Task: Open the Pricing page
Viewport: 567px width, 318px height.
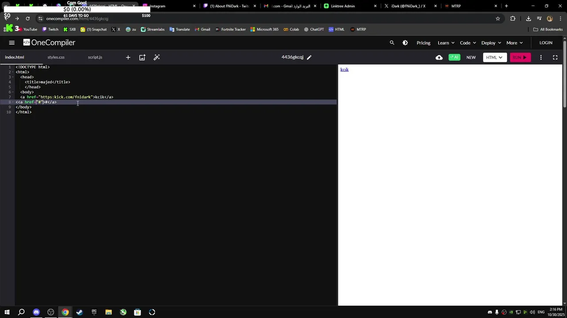Action: (423, 43)
